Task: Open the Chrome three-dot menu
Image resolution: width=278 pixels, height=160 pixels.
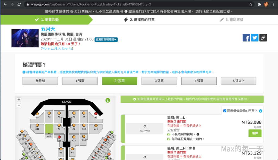Action: pyautogui.click(x=274, y=5)
